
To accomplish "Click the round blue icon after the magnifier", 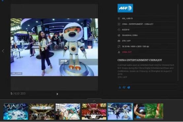I will pos(128,87).
